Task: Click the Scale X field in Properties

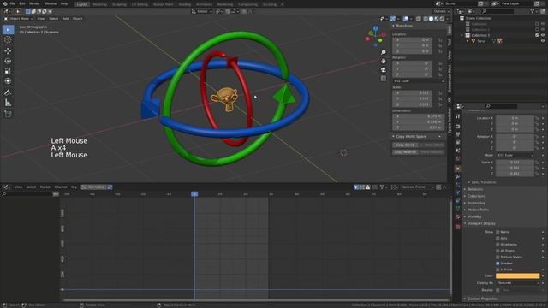Action: [515, 163]
